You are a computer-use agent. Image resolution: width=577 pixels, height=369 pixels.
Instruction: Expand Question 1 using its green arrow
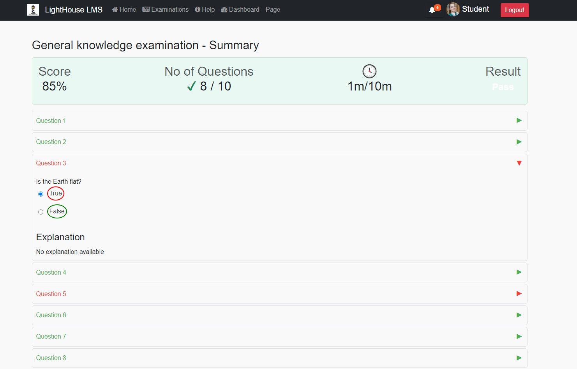519,121
